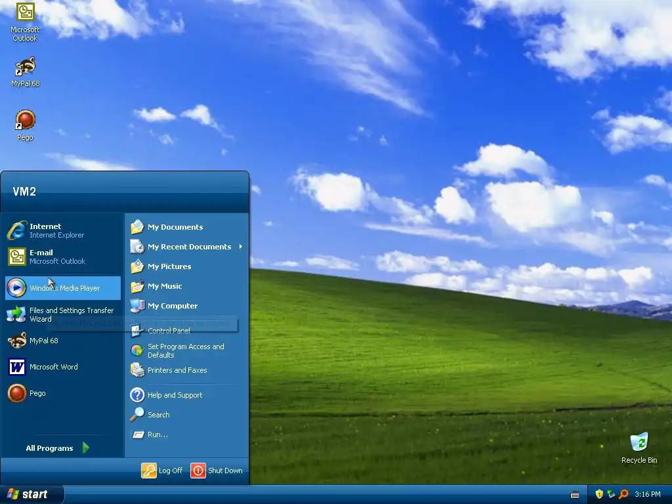Image resolution: width=672 pixels, height=504 pixels.
Task: Open Microsoft Word from Start menu
Action: point(63,367)
